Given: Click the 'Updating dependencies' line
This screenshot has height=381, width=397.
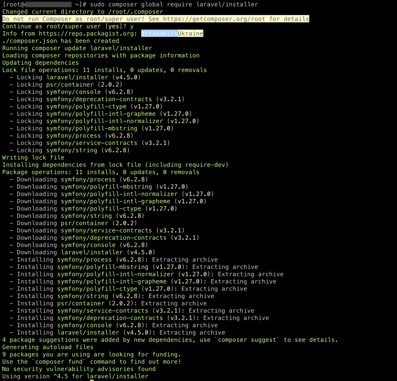Looking at the screenshot, I should point(40,62).
